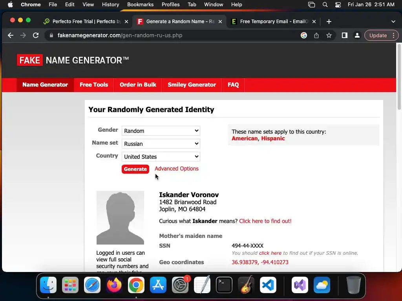The image size is (402, 301).
Task: Click the share page icon
Action: pos(316,35)
